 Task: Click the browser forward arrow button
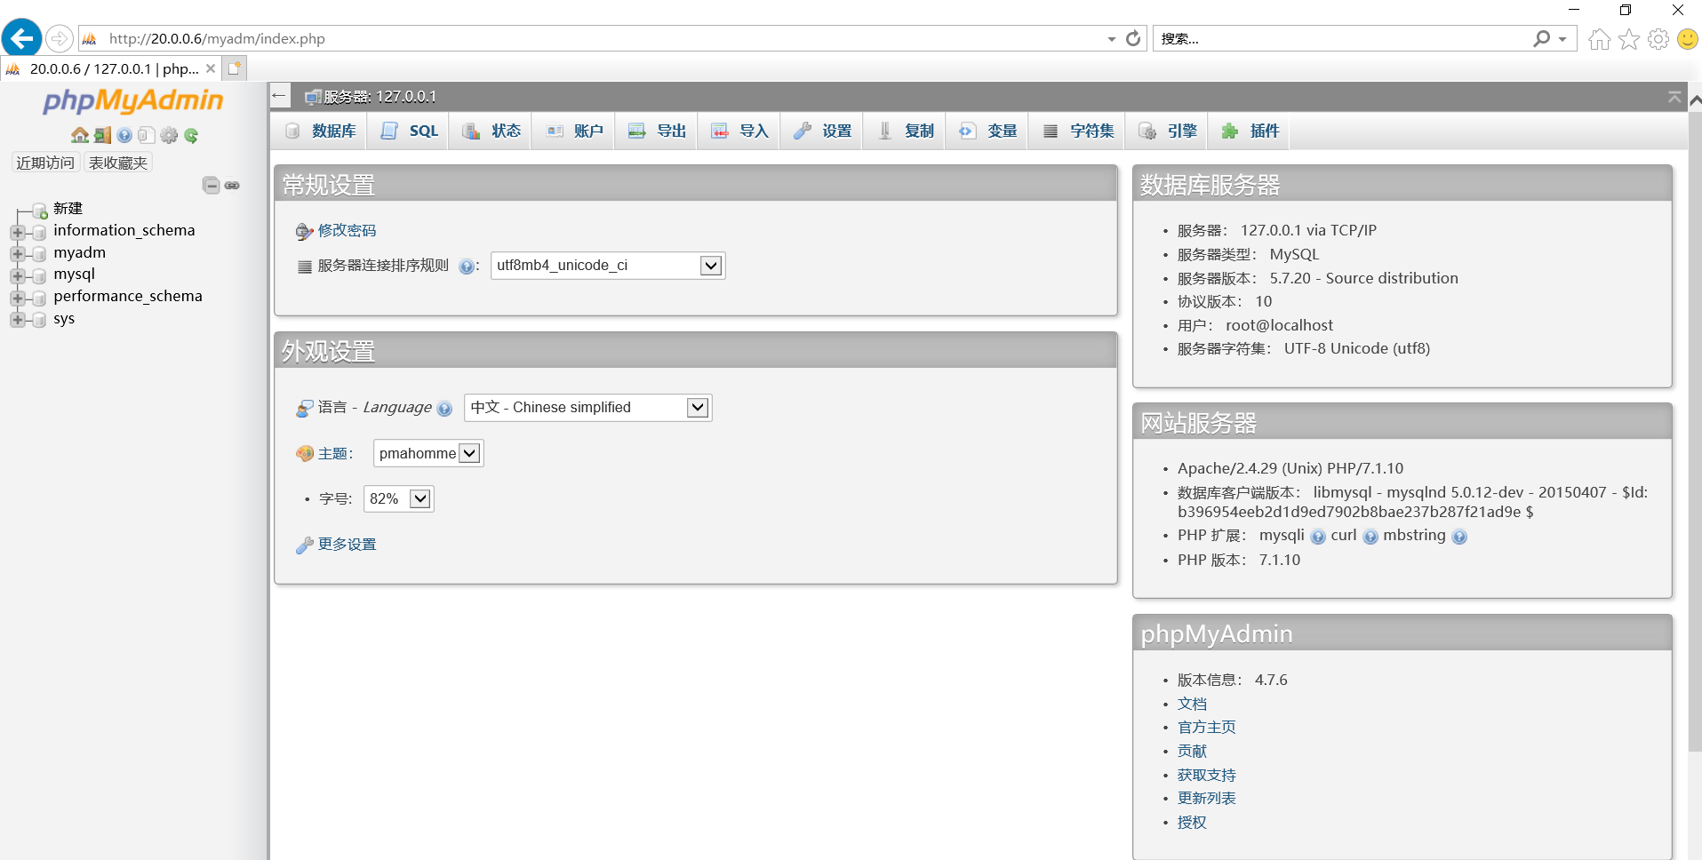59,38
